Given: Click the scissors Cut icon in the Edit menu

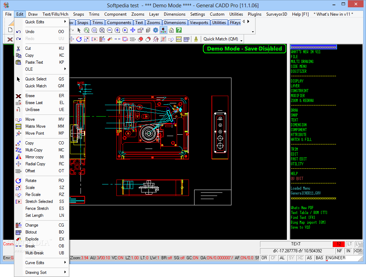Looking at the screenshot, I should pyautogui.click(x=18, y=48).
